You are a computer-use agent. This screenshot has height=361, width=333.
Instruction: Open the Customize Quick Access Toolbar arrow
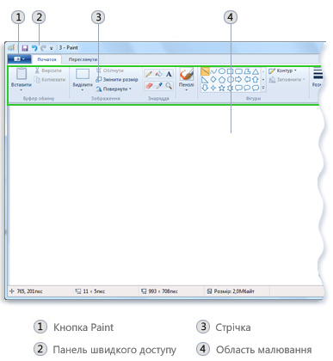click(x=52, y=48)
